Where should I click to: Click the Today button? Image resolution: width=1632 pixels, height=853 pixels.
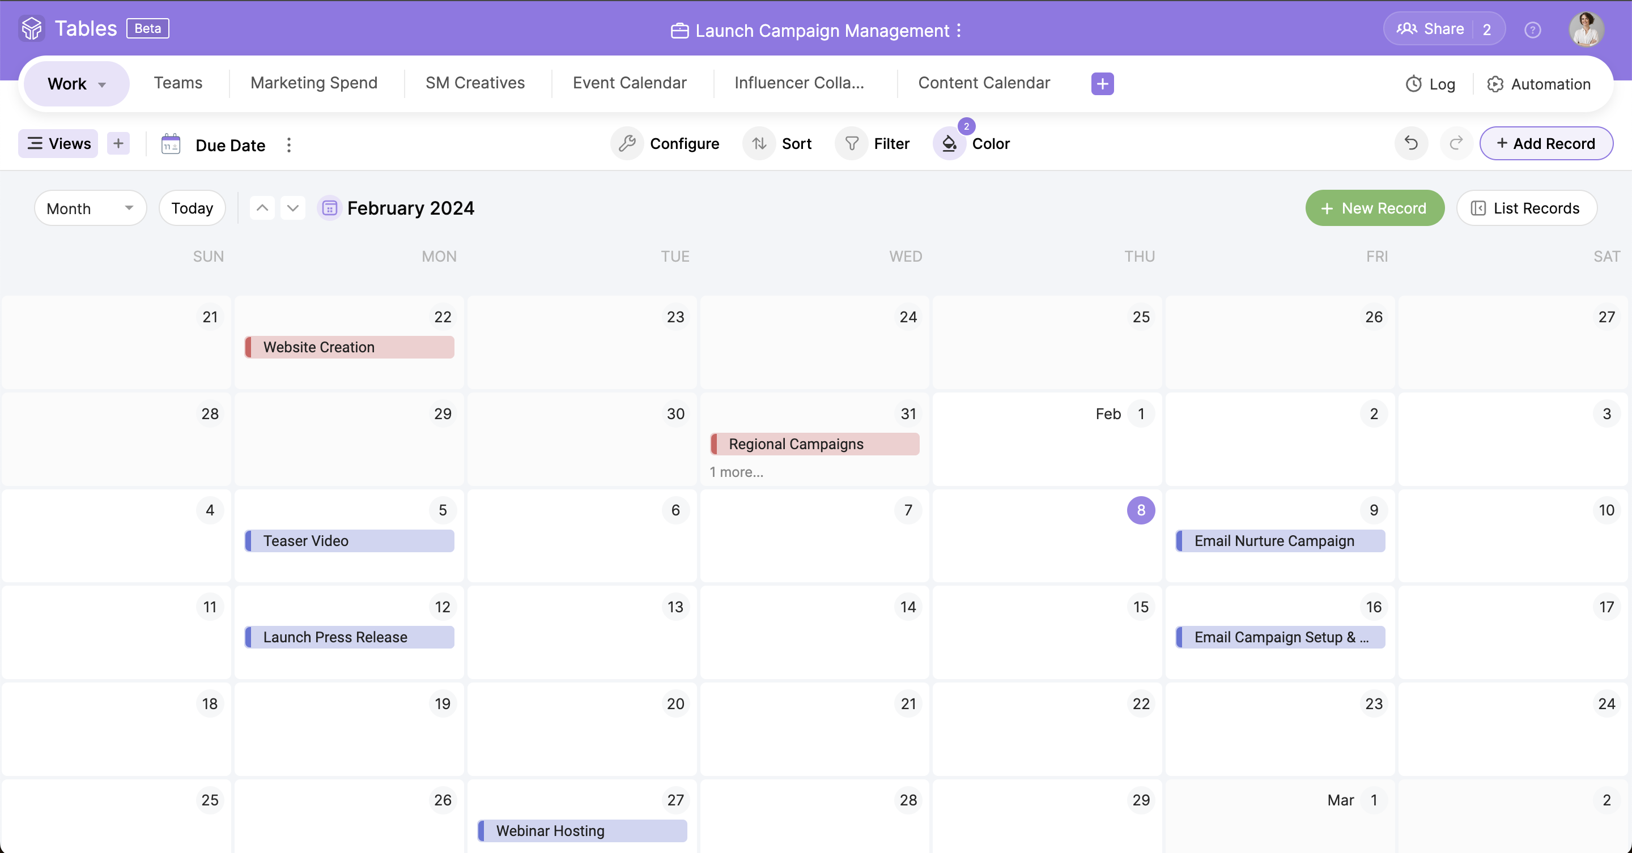click(192, 208)
